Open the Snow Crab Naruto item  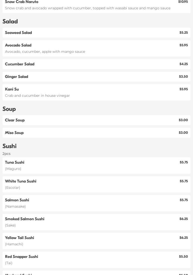click(x=22, y=2)
